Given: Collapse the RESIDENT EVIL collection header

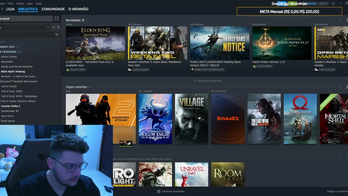Looking at the screenshot, I should (x=10, y=47).
